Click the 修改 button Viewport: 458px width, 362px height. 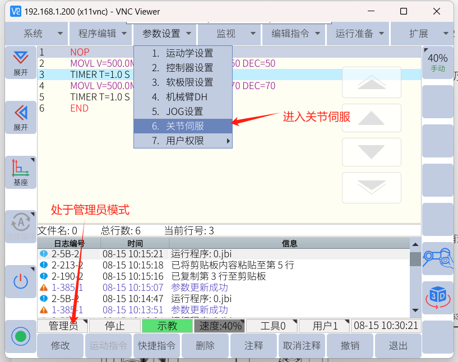[60, 346]
